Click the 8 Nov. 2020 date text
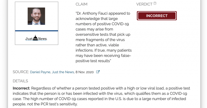The height and width of the screenshot is (108, 207). coord(85,72)
